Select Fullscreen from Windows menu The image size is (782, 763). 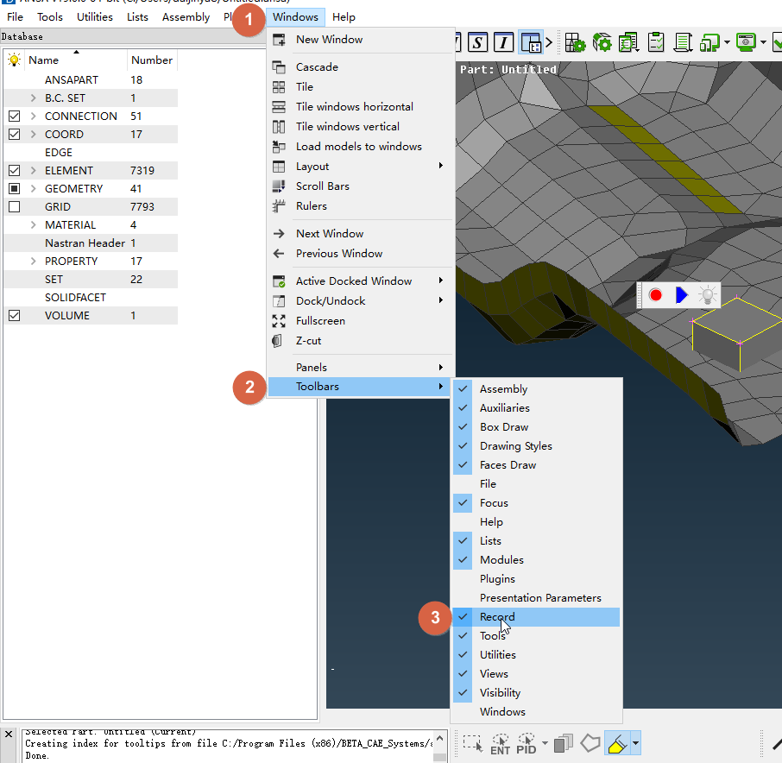(x=361, y=321)
